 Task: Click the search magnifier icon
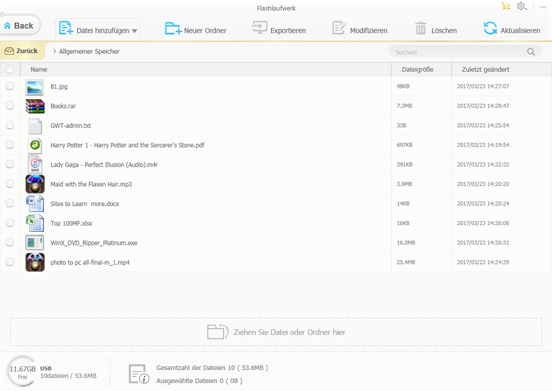coord(531,52)
